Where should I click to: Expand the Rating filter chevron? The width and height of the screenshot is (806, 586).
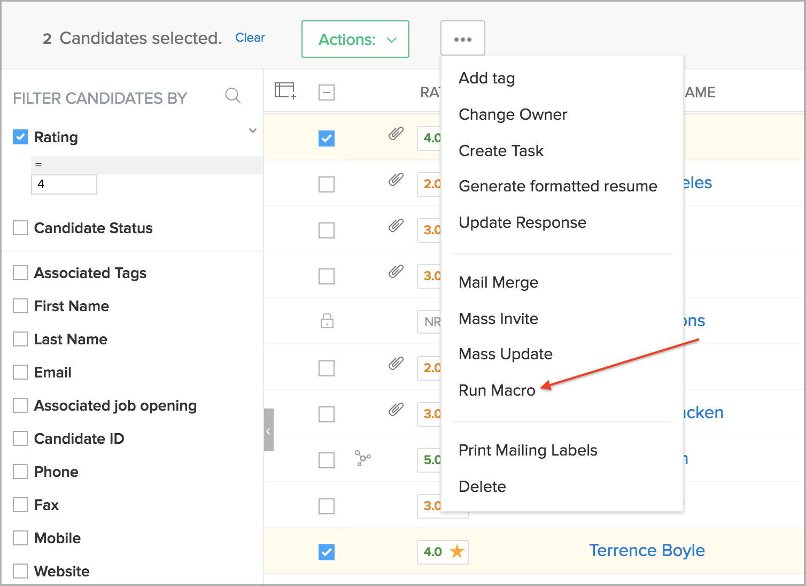coord(253,130)
